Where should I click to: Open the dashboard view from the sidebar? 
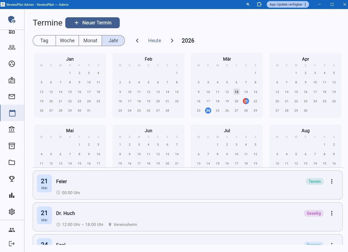pos(12,31)
